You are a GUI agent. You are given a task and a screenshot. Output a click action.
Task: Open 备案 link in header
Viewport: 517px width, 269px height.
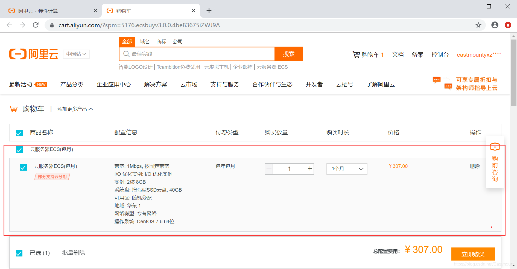tap(417, 55)
